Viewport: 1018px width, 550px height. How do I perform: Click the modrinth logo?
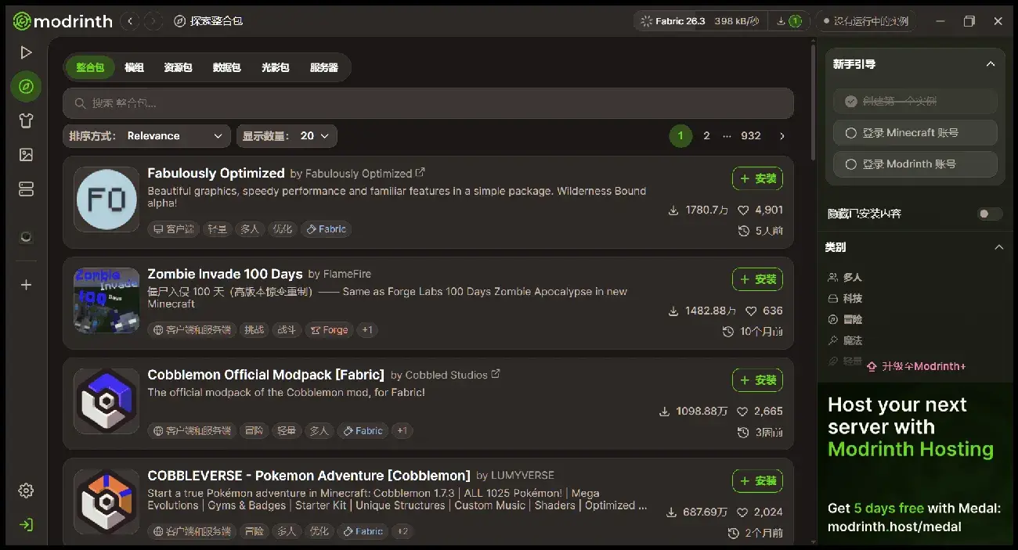pos(63,21)
